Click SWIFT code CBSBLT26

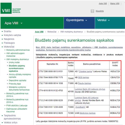[115, 83]
